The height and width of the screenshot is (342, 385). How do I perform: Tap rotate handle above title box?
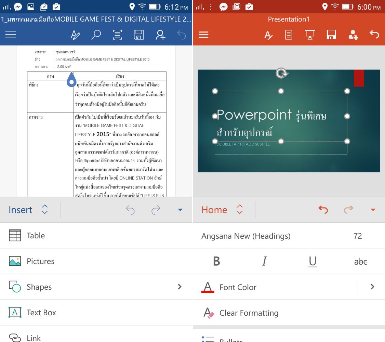click(x=281, y=73)
